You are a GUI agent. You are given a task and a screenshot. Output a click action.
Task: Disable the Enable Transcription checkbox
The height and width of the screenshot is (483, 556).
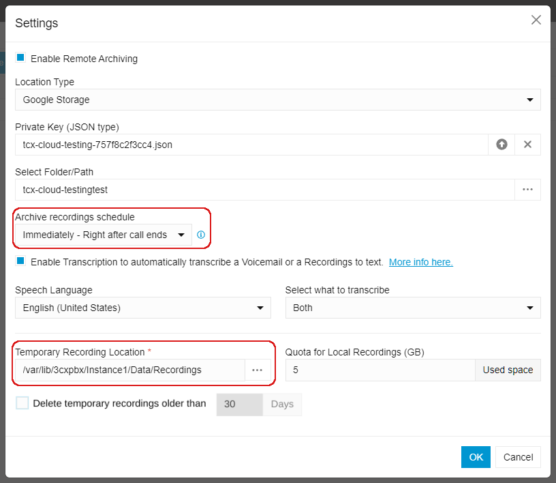pos(20,261)
